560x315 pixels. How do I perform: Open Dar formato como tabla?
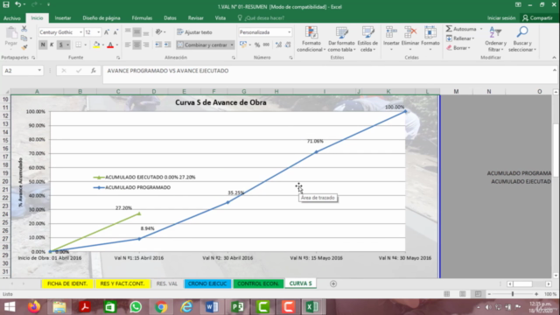pyautogui.click(x=341, y=38)
